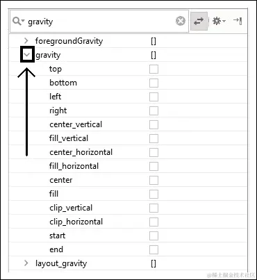The image size is (257, 280).
Task: Tick the end checkbox
Action: tap(154, 249)
